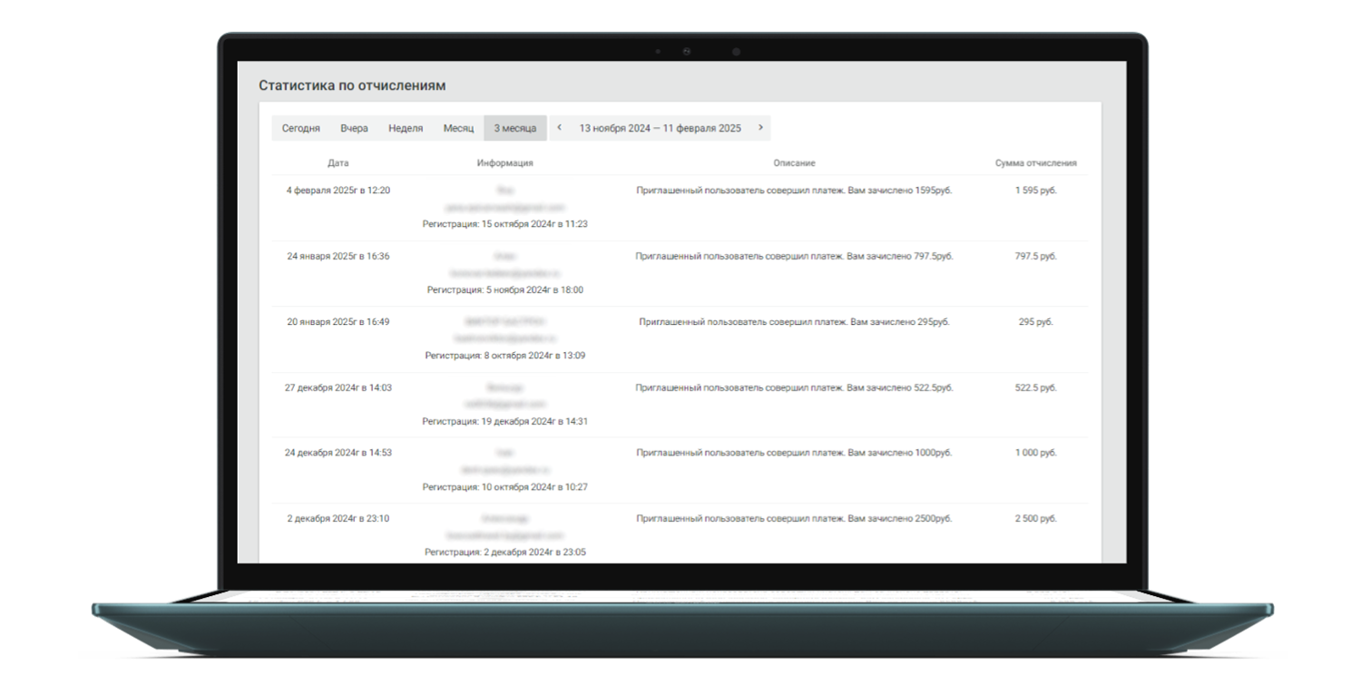Click the 1 000 руб. amount cell
1361x695 pixels.
[1035, 453]
